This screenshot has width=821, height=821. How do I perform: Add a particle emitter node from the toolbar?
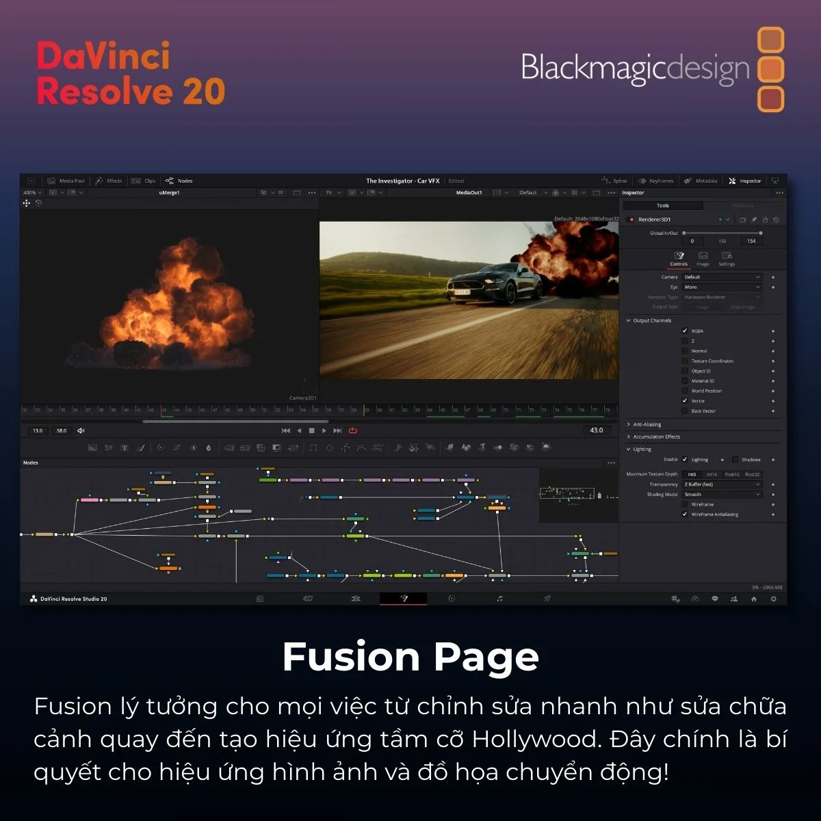(398, 447)
